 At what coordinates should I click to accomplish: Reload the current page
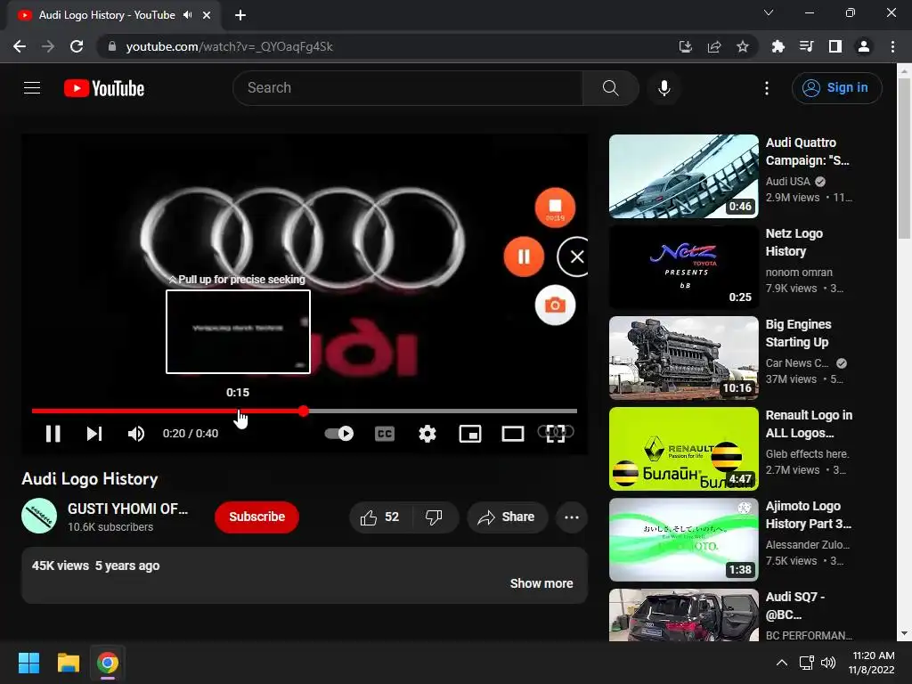coord(77,46)
